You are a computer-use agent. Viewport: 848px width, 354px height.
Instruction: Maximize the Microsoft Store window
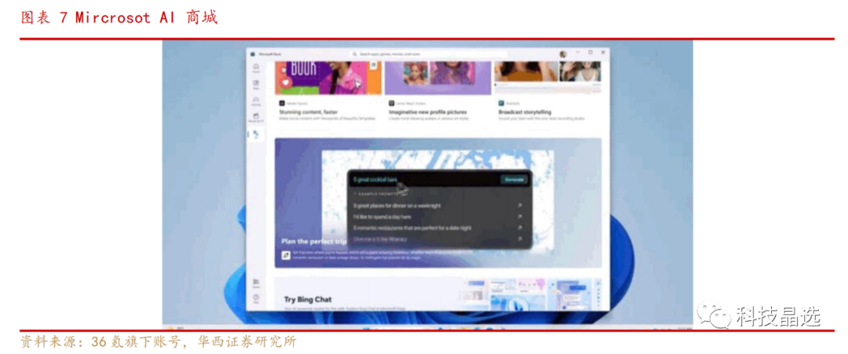pyautogui.click(x=590, y=53)
